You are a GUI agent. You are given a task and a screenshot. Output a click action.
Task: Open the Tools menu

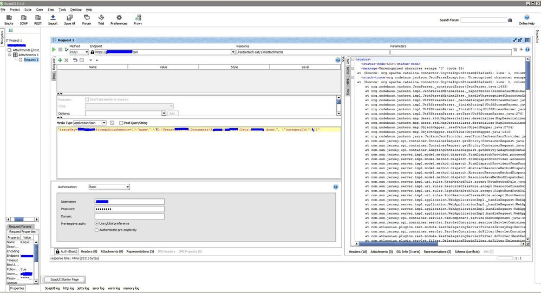coord(62,10)
